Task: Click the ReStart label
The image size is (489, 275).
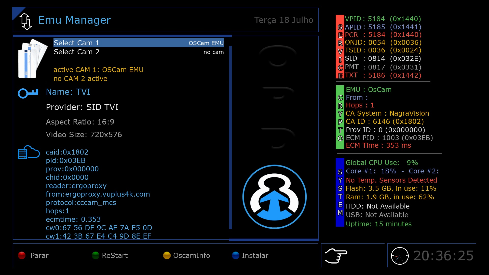Action: click(115, 255)
